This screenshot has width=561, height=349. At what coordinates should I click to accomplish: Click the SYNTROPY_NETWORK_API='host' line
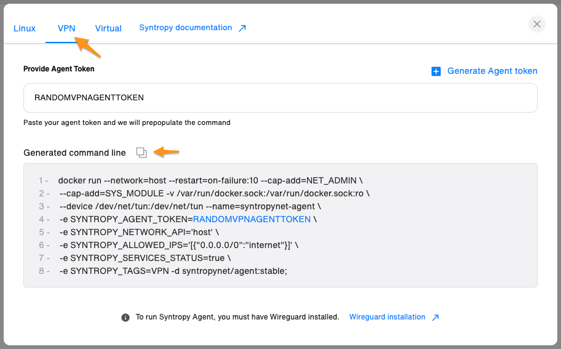tap(139, 232)
